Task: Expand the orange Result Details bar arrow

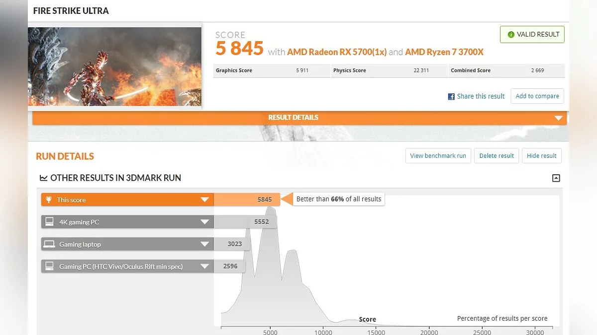Action: click(558, 118)
